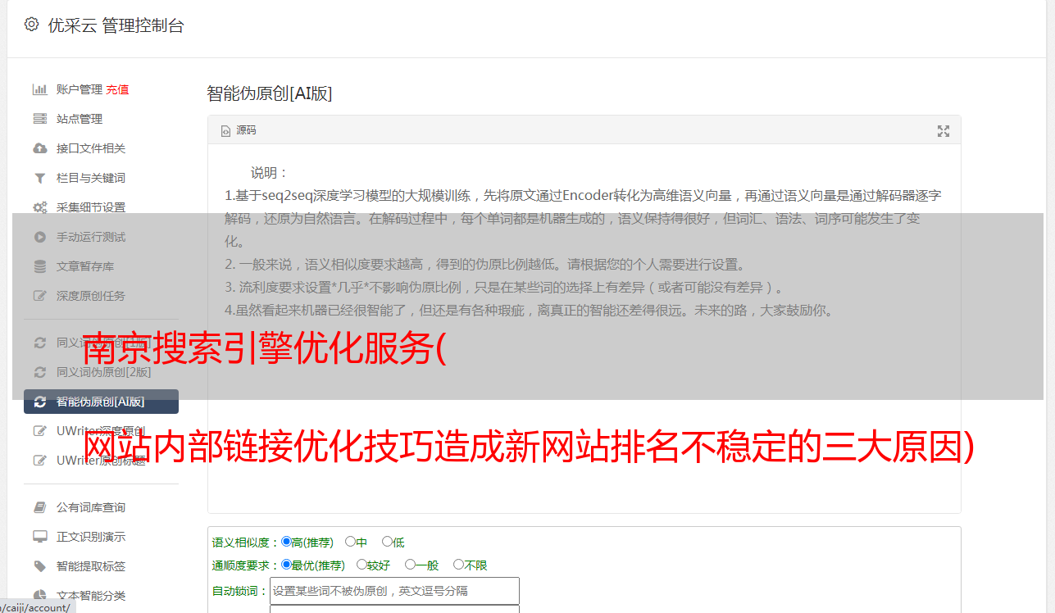Open 手动运行测试 play icon
The image size is (1055, 613).
click(39, 237)
